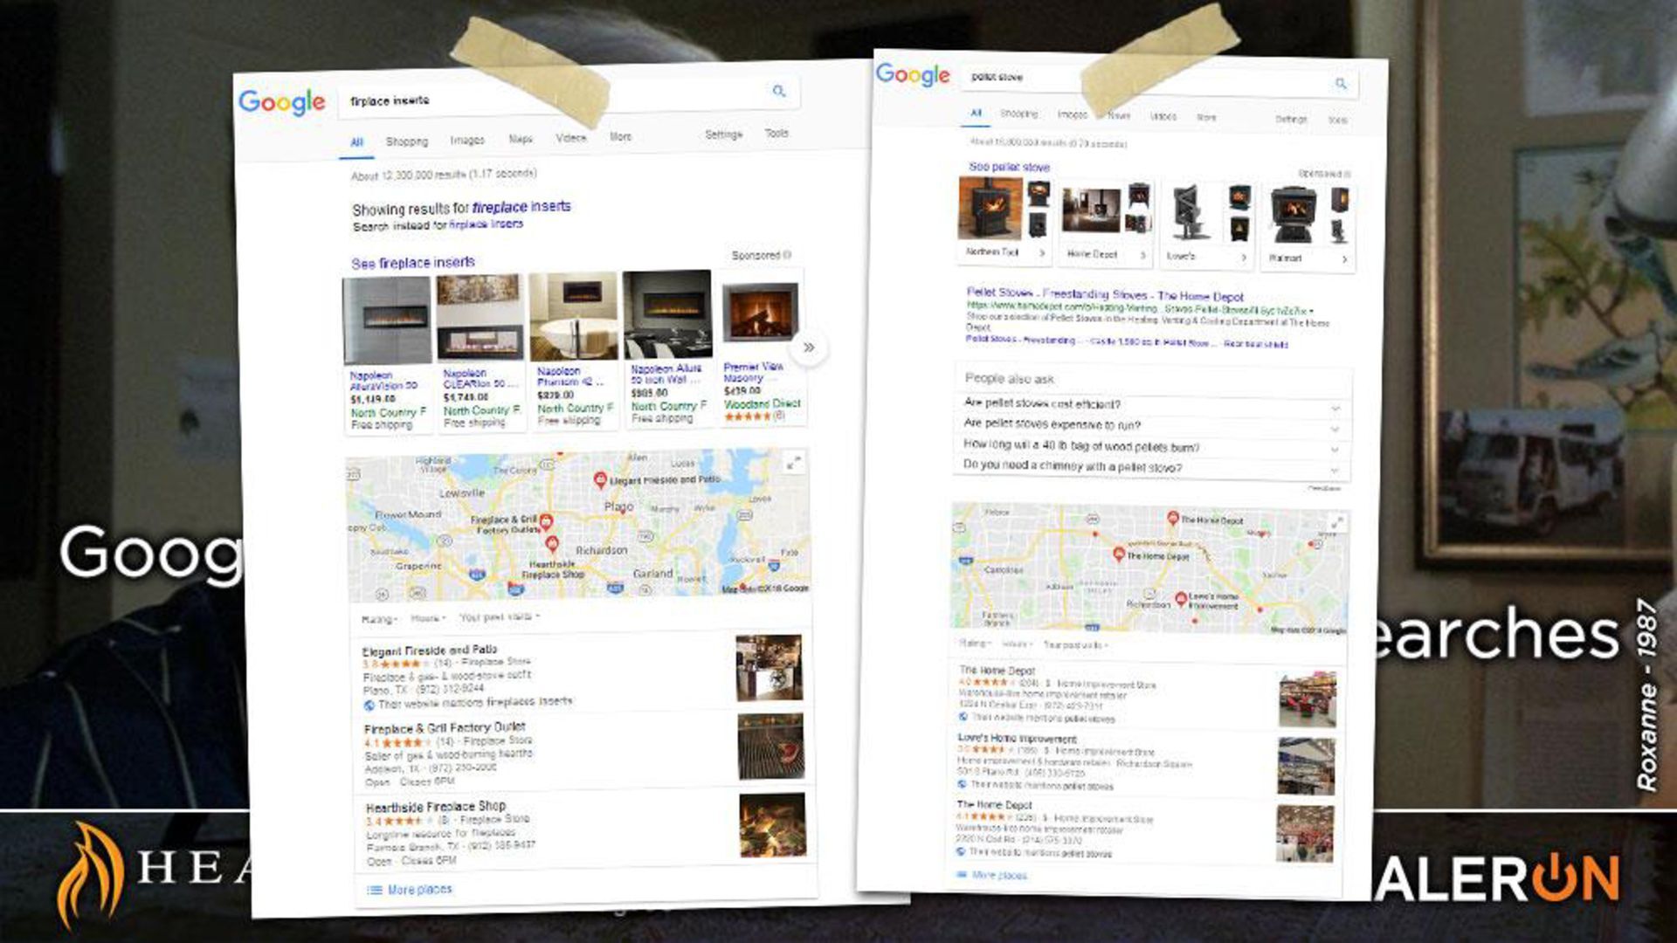Click the Elegant Fireside and Patio listing photo
The width and height of the screenshot is (1677, 943).
click(x=769, y=667)
